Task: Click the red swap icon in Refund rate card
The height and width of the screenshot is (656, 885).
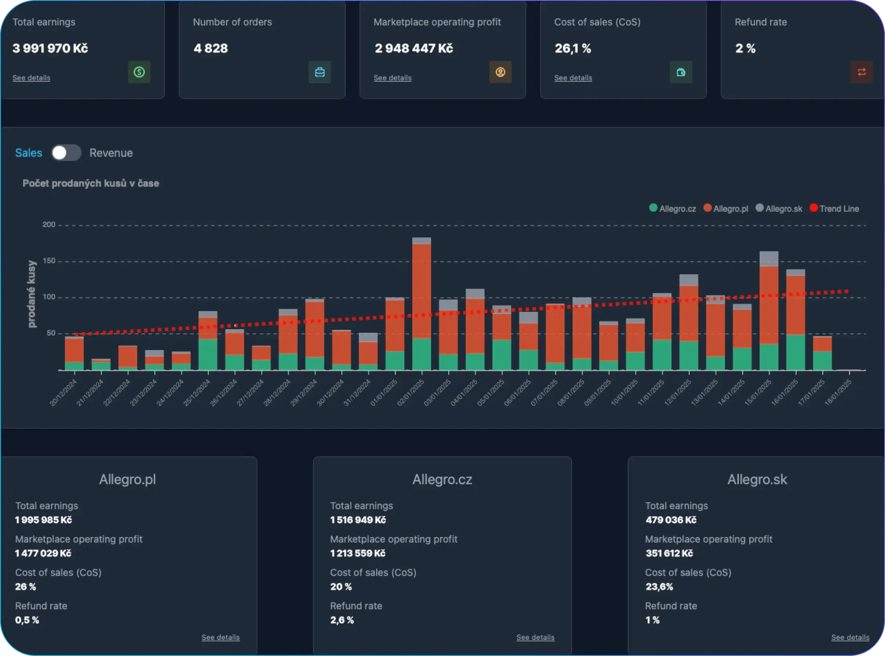Action: coord(861,72)
